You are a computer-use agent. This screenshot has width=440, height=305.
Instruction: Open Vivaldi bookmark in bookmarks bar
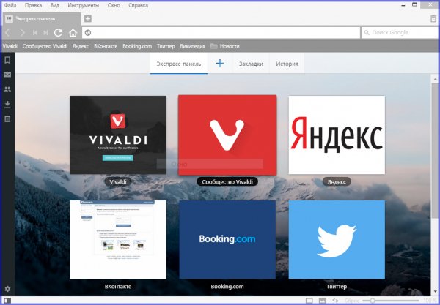point(10,46)
